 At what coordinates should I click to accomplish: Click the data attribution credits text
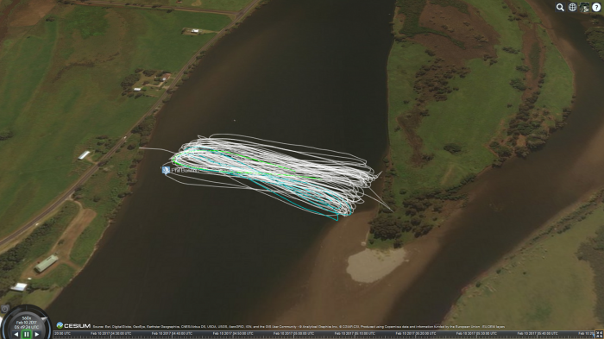[x=299, y=327]
